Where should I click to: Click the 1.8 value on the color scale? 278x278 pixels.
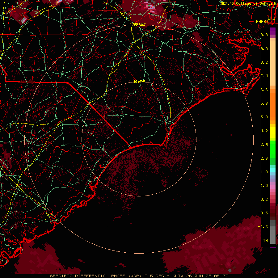[264, 172]
